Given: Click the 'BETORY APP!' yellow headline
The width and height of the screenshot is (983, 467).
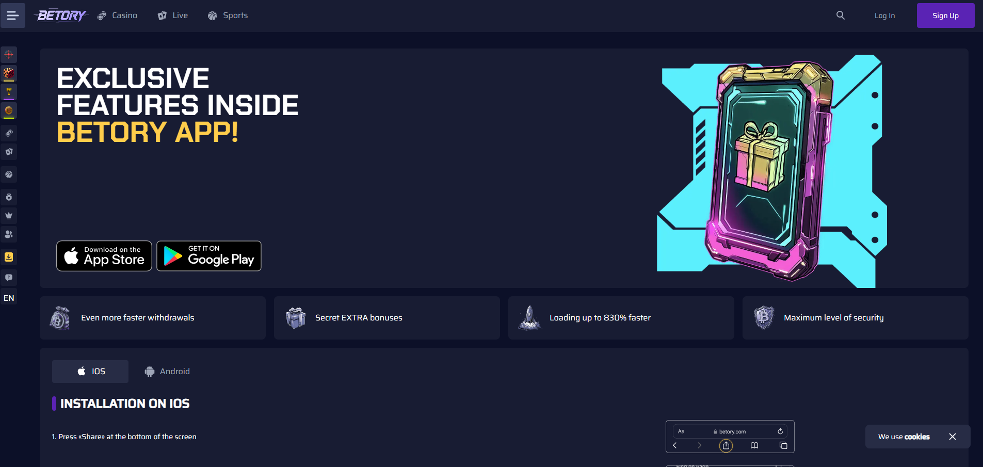Looking at the screenshot, I should [148, 132].
